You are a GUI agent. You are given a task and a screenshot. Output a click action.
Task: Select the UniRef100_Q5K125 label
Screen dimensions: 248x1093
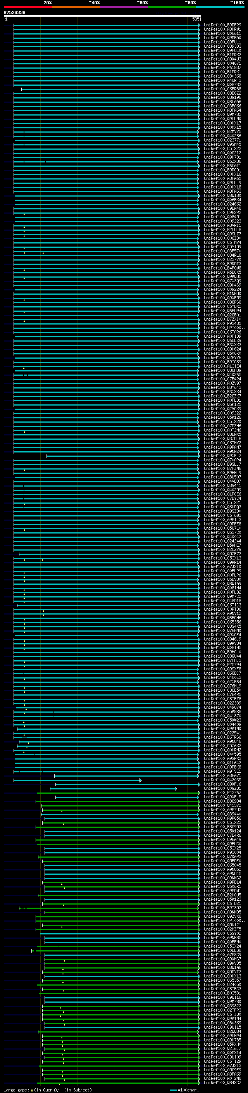click(222, 405)
